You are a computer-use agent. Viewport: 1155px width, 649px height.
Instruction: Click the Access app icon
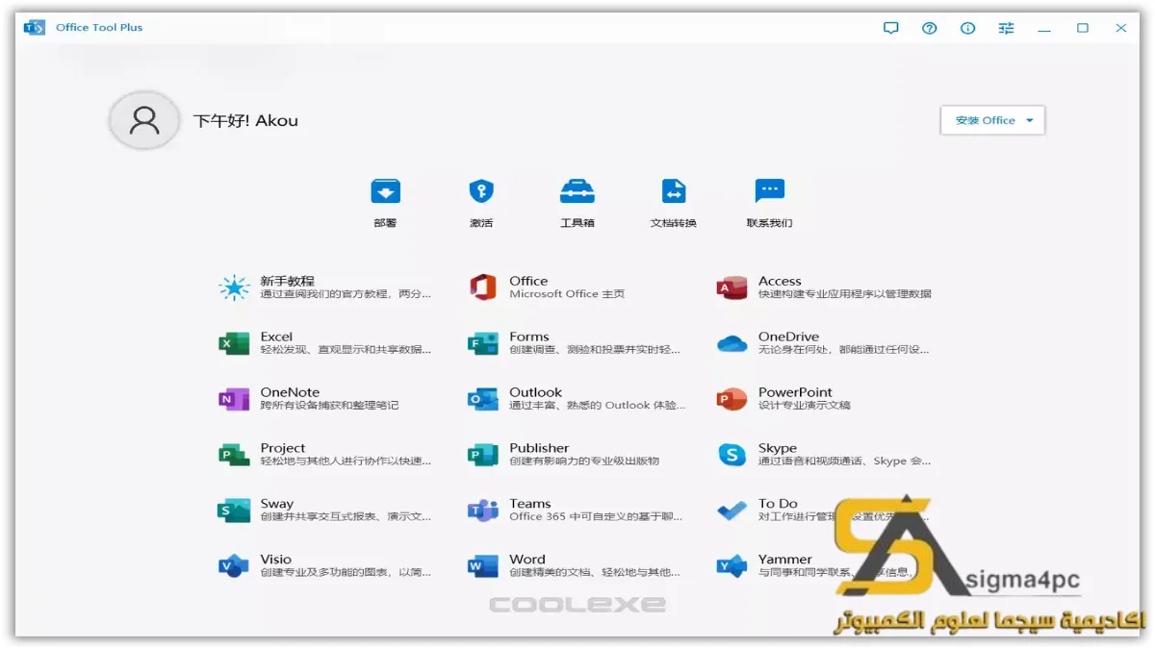[731, 287]
